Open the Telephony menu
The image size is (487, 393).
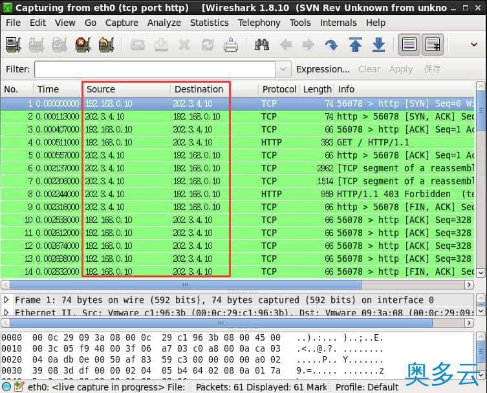(x=259, y=23)
